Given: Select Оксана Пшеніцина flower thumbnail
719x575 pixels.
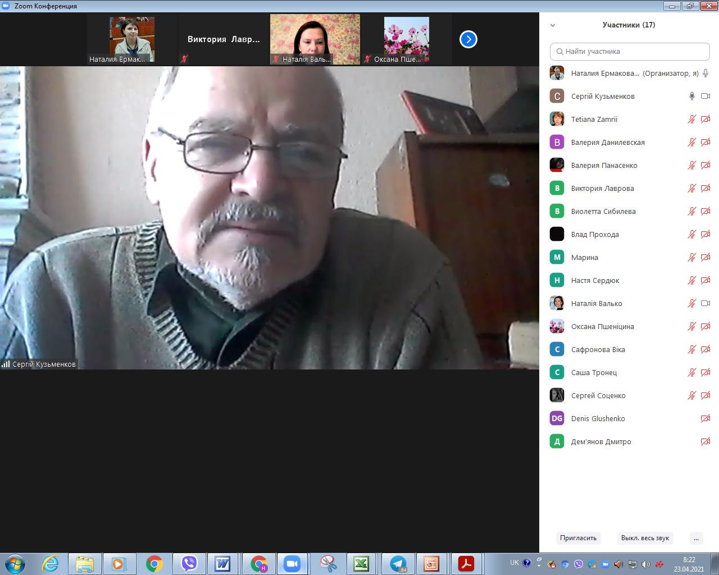Looking at the screenshot, I should click(x=406, y=39).
